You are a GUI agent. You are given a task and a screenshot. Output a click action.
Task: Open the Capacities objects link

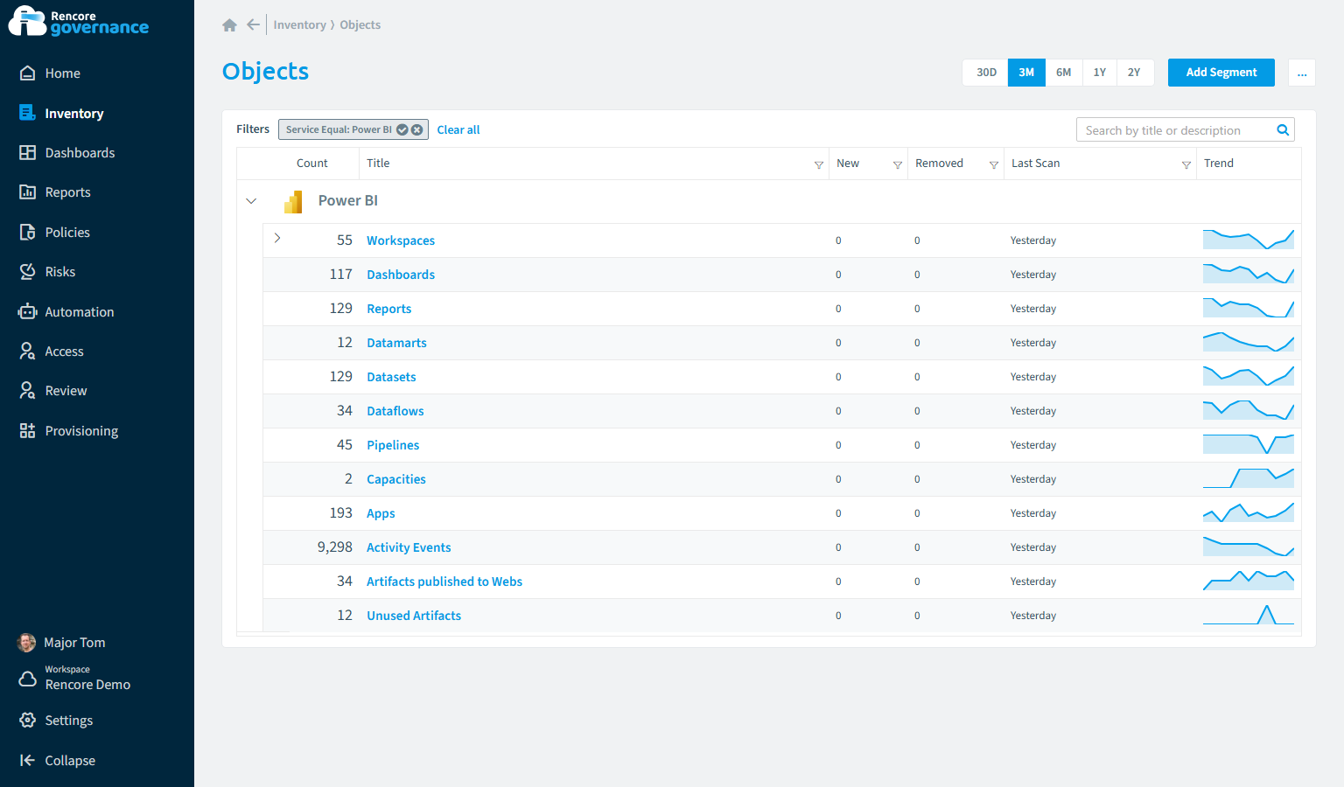coord(396,479)
